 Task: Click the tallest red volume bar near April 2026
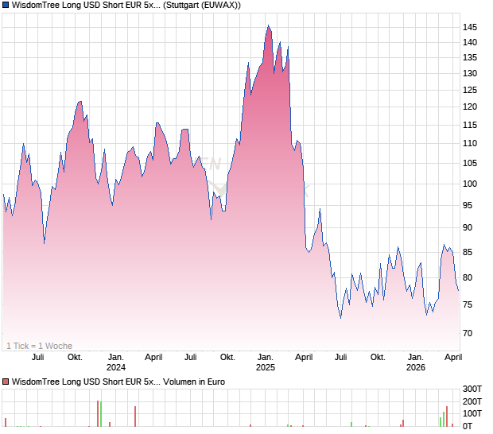pos(447,417)
